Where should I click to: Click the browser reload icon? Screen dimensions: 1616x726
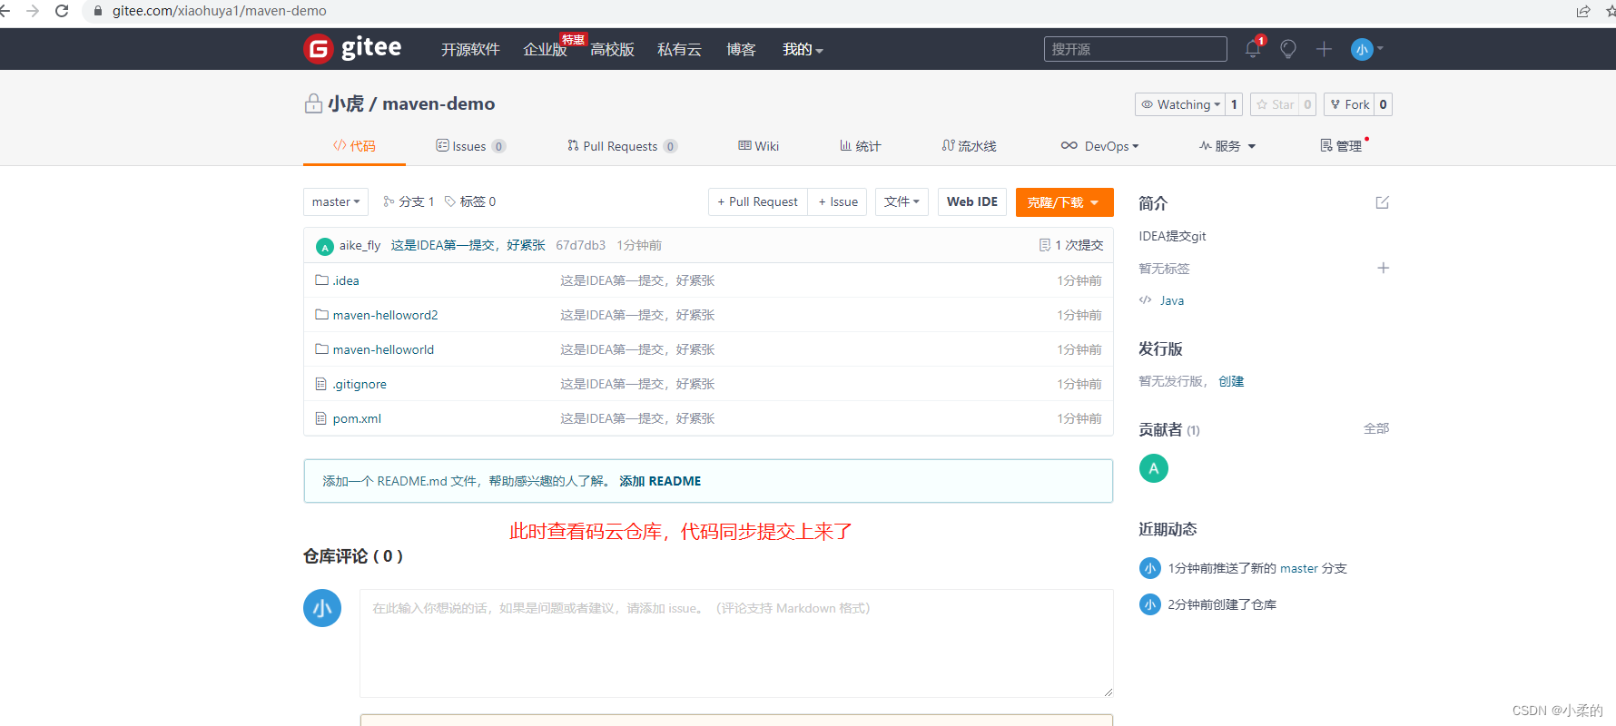[x=62, y=11]
